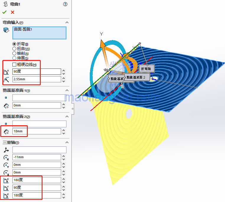Screen dimensions: 225x202
Task: Click the 曲面-剪裁1 selection box
Action: 39,33
